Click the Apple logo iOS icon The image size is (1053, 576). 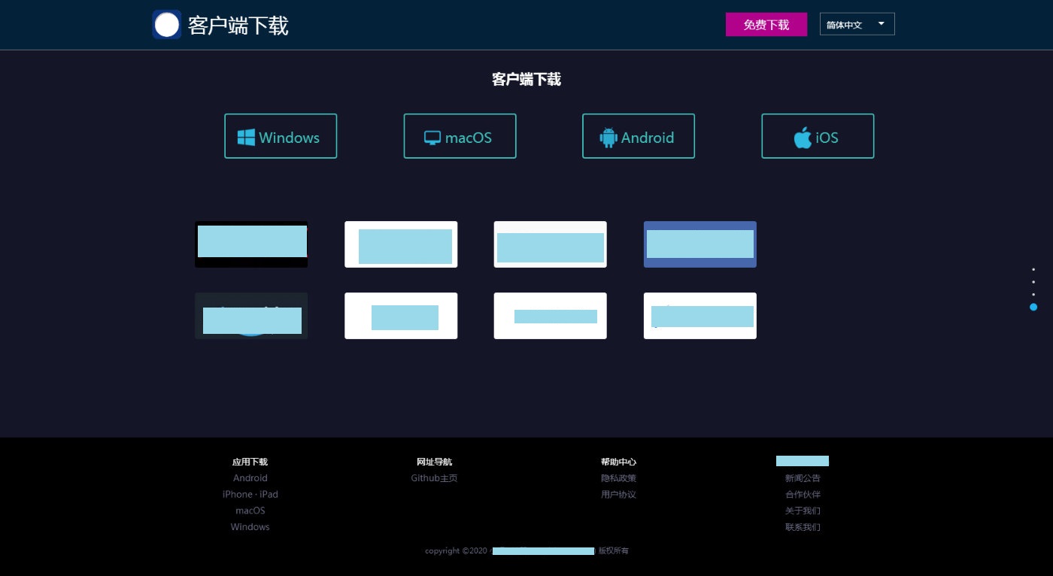(803, 138)
